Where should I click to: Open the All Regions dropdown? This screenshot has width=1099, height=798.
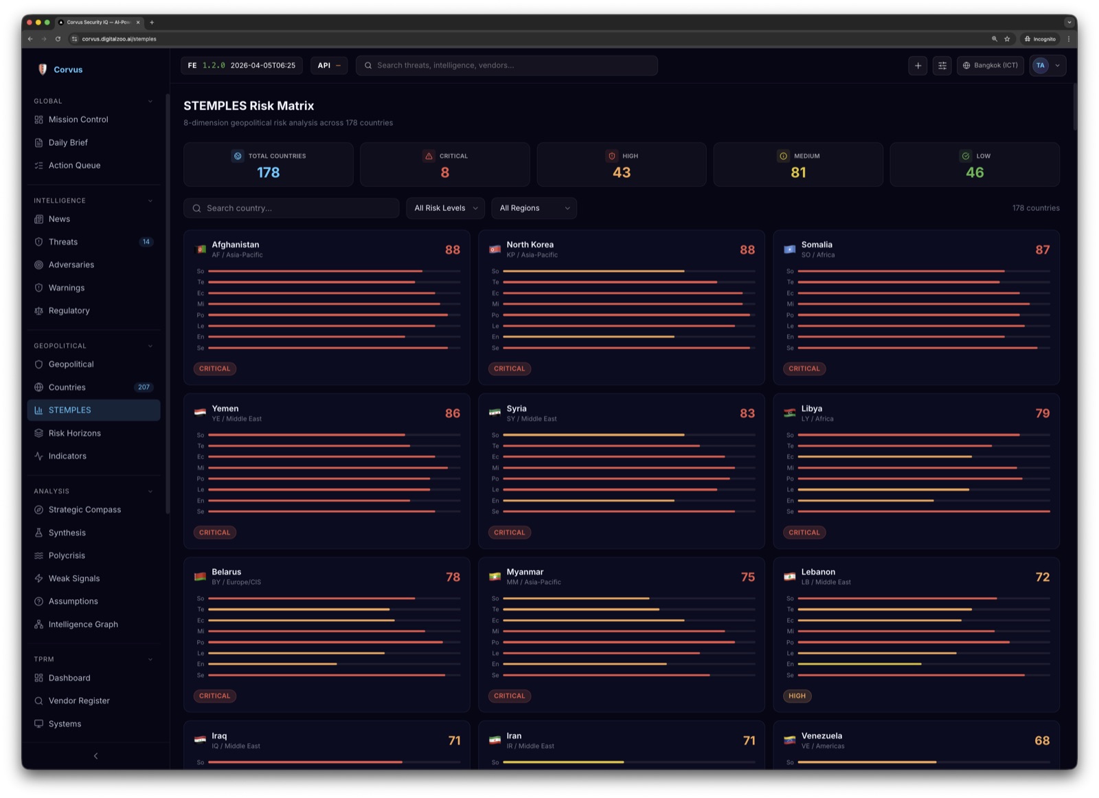click(534, 208)
